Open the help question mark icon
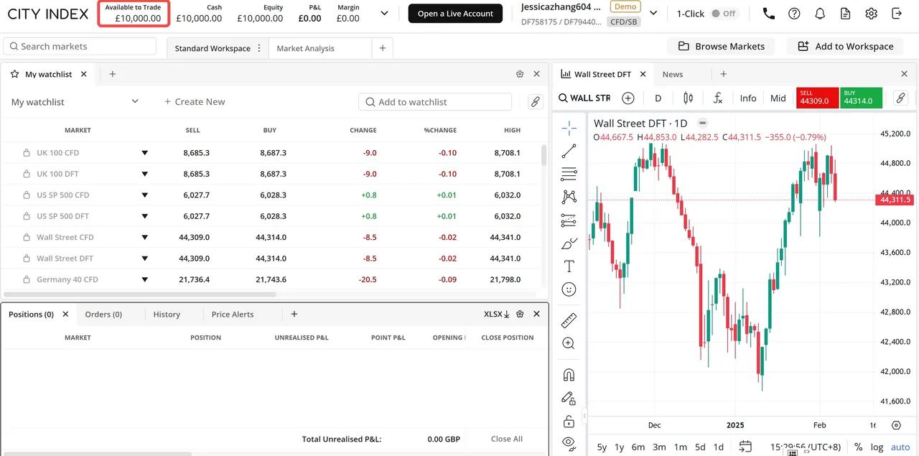The image size is (919, 456). [x=794, y=14]
